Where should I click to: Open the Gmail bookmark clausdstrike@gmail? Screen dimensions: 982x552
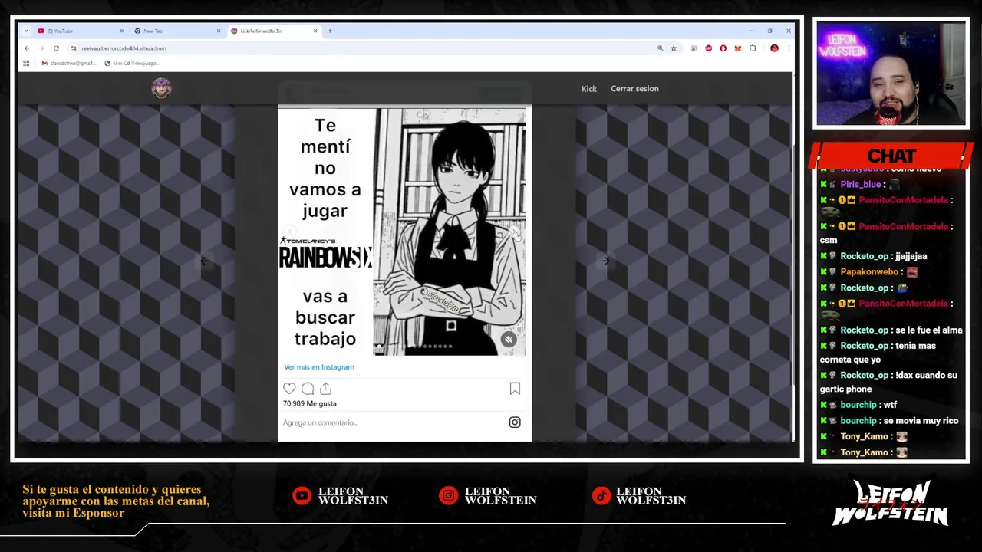(69, 63)
